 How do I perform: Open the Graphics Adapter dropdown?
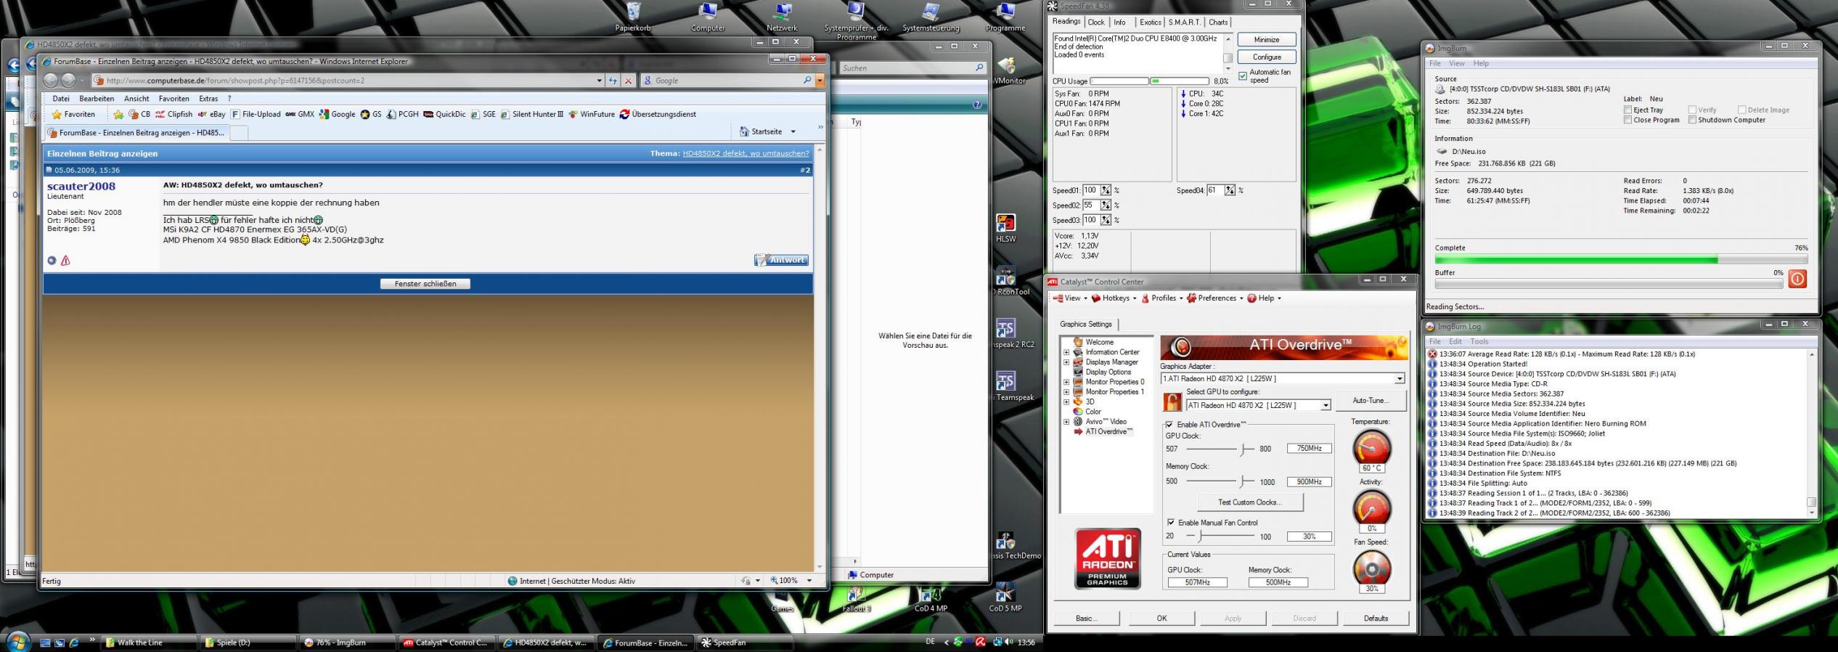pos(1399,378)
